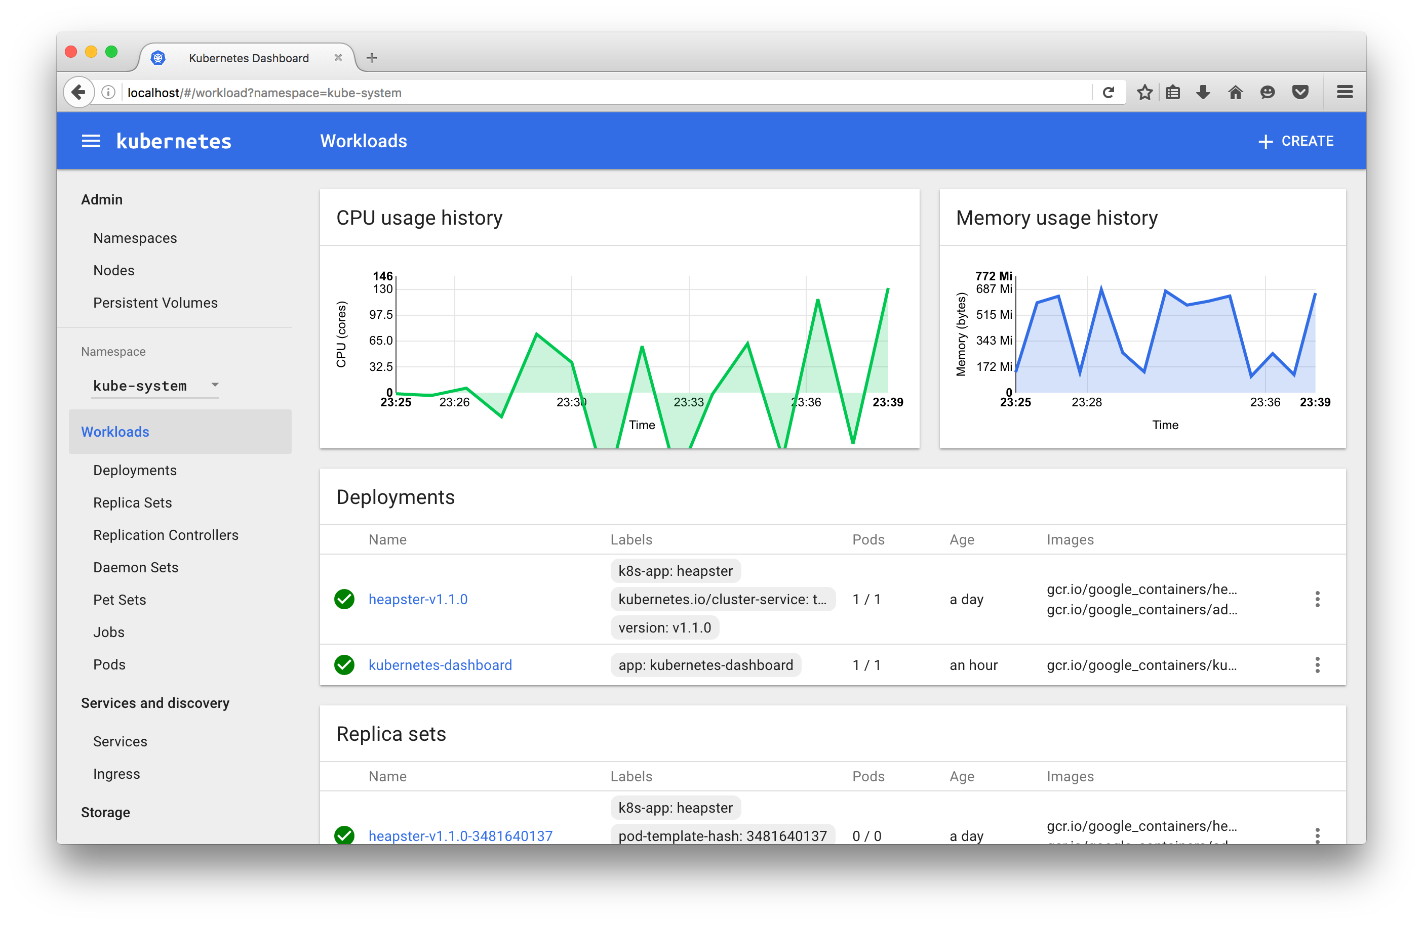Viewport: 1423px width, 925px height.
Task: Open the browser downloads arrow icon
Action: pyautogui.click(x=1203, y=92)
